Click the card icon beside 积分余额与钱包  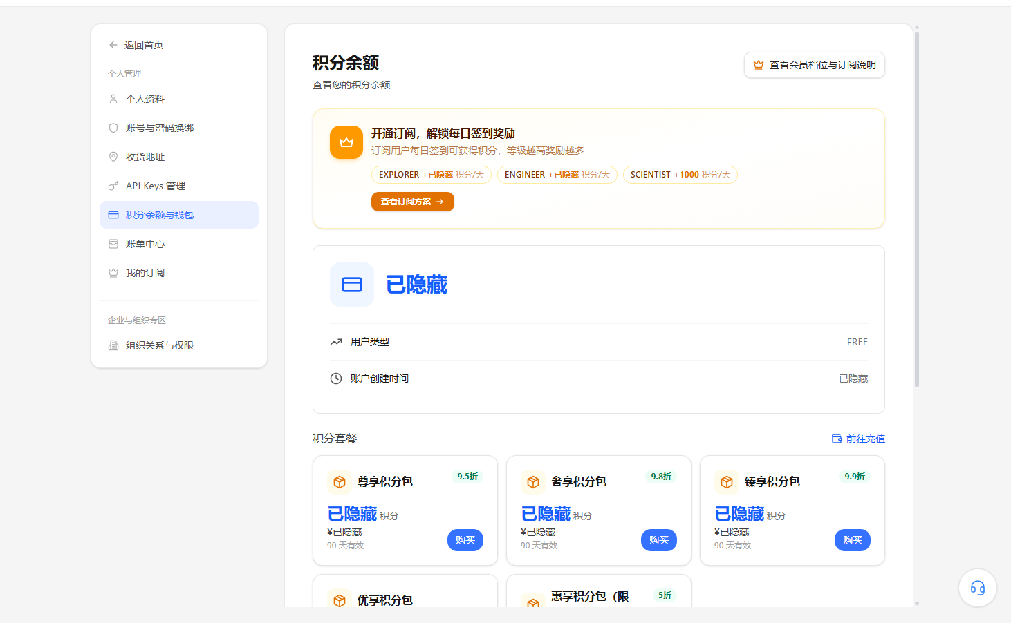pyautogui.click(x=113, y=215)
